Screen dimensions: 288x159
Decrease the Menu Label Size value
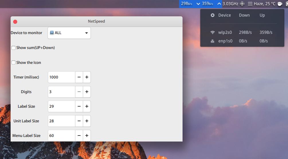point(79,136)
